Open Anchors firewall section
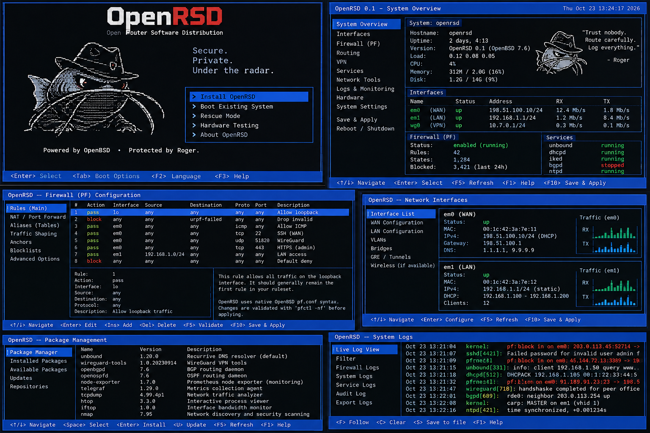 click(21, 242)
